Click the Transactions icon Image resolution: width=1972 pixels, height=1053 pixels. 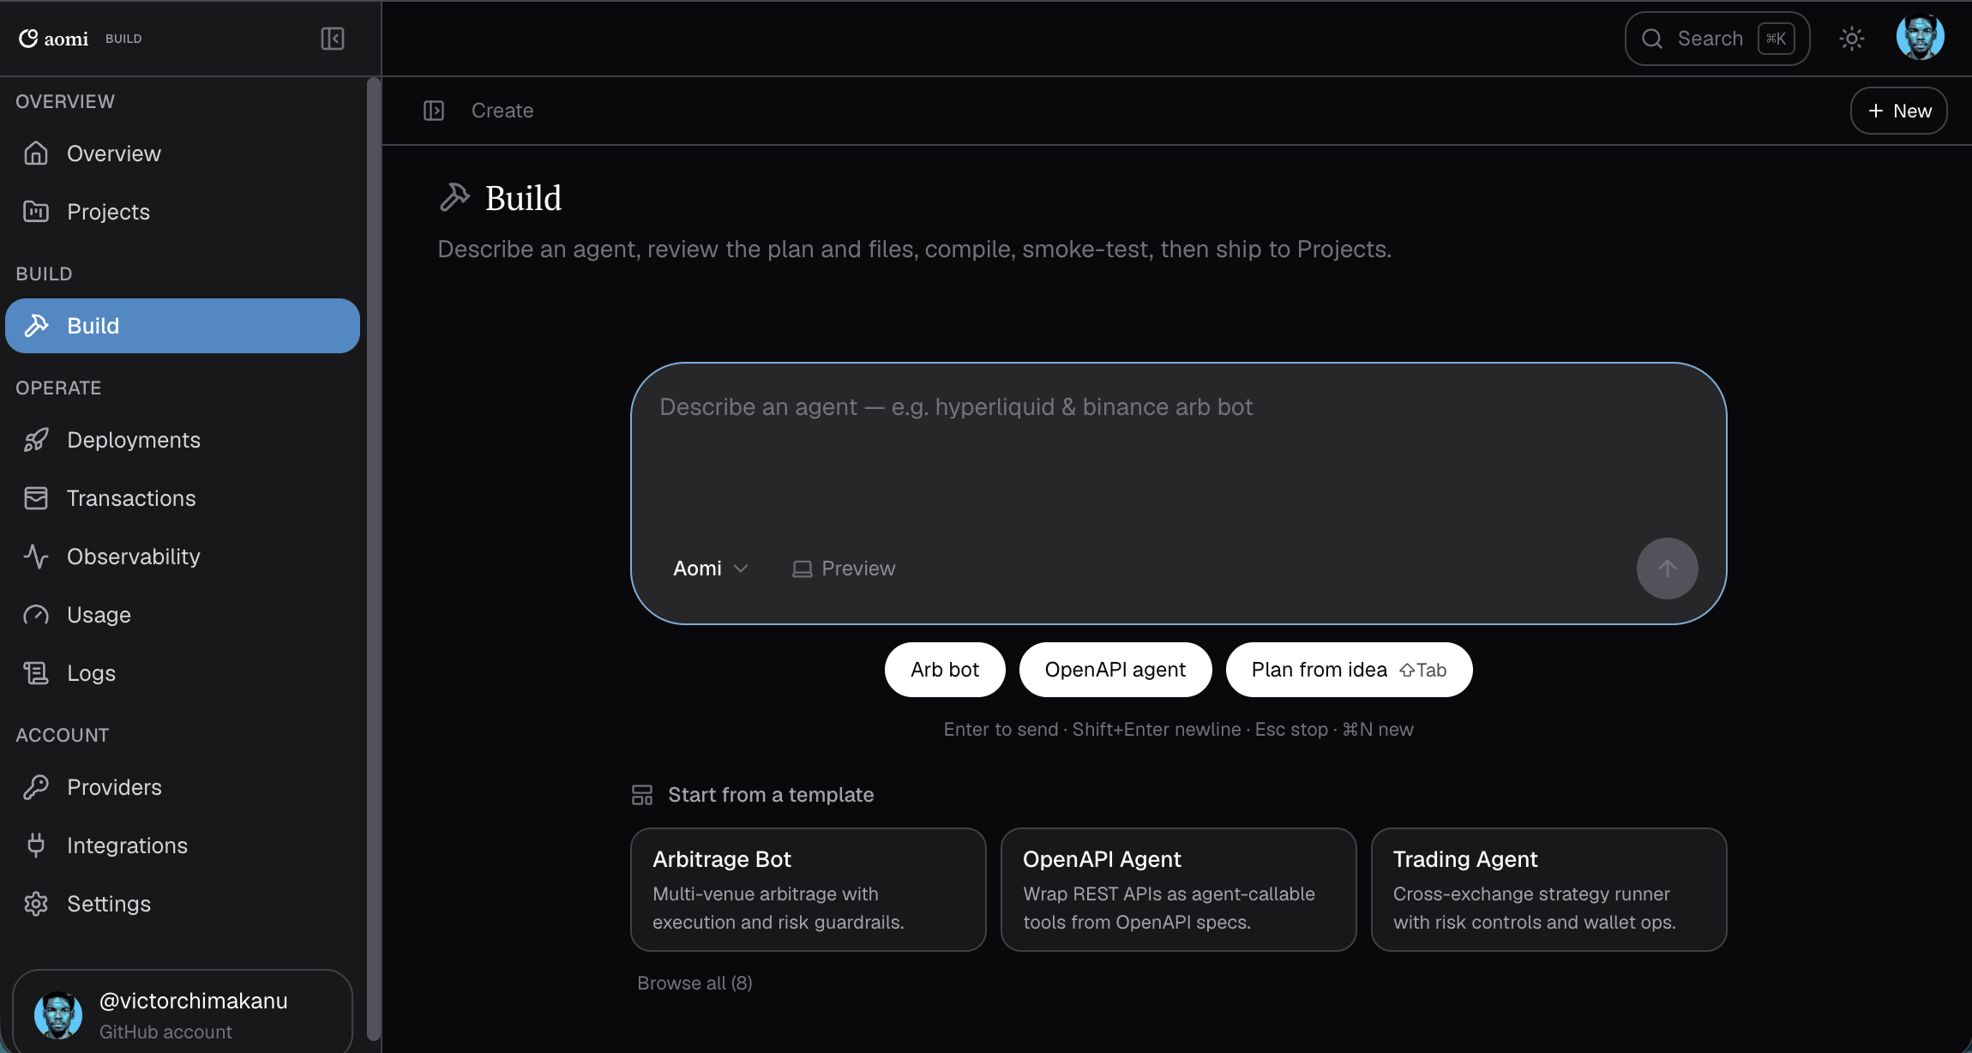pos(36,498)
